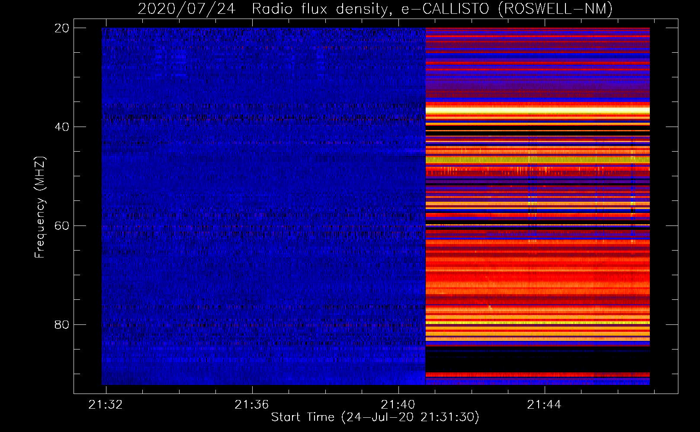Image resolution: width=700 pixels, height=432 pixels.
Task: Click the bright white band near 37 MHz
Action: click(538, 111)
